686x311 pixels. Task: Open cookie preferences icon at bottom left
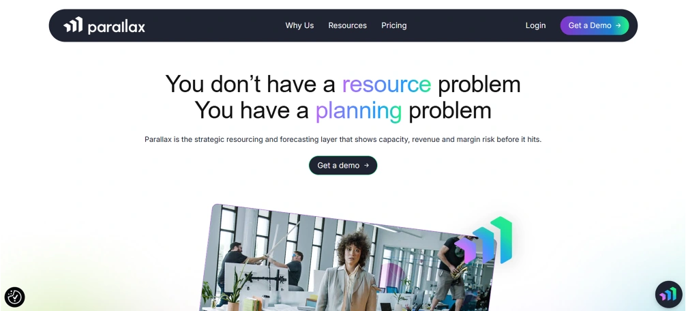14,297
